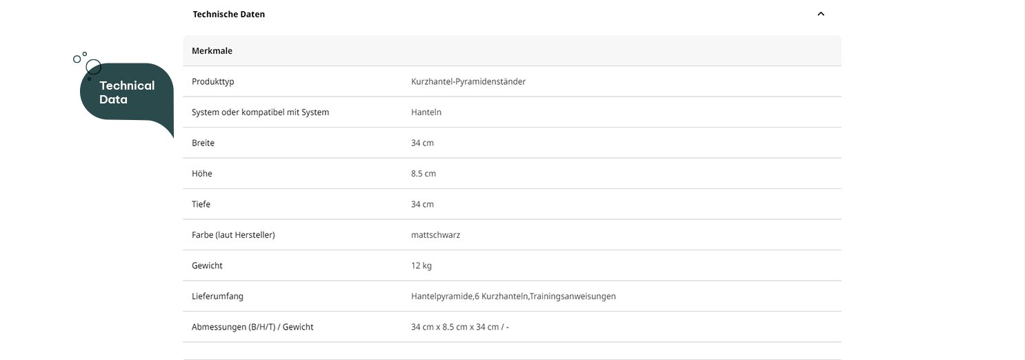Select the Hanteln value text
The width and height of the screenshot is (1025, 360).
coord(426,112)
